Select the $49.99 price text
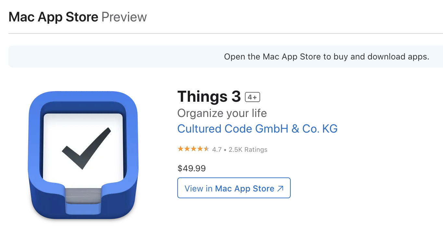 (x=191, y=168)
